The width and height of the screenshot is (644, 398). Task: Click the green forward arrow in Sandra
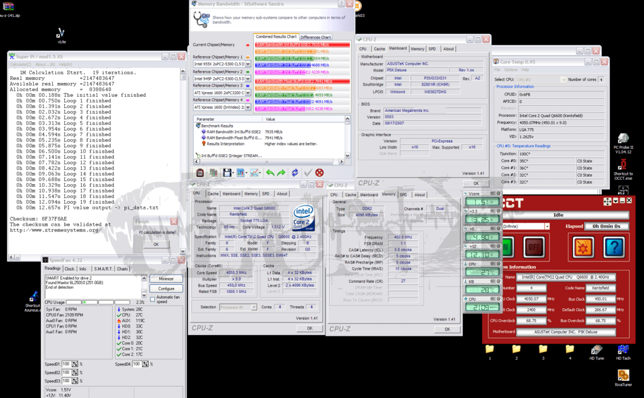(281, 173)
